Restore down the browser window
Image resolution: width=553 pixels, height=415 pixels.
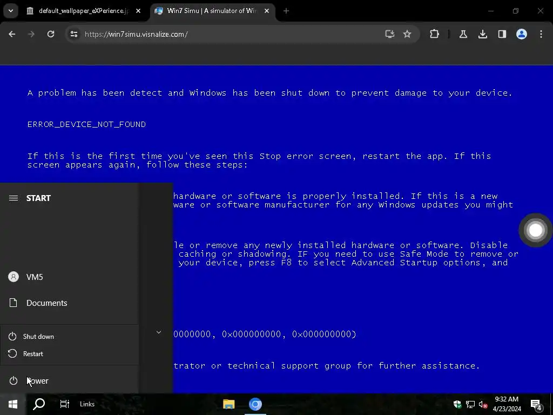[516, 11]
